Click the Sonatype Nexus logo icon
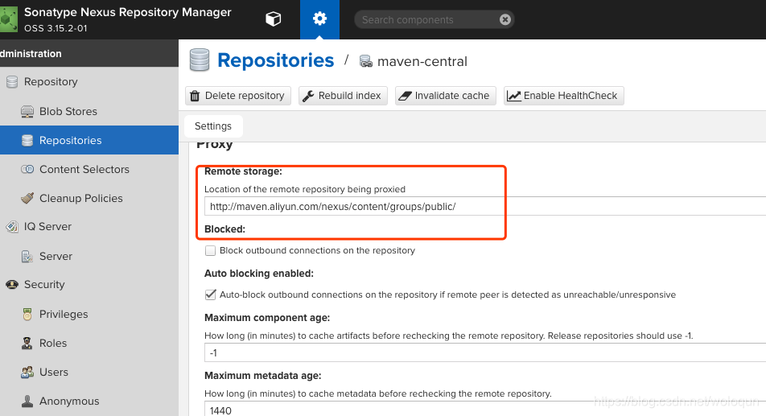This screenshot has width=766, height=416. [8, 19]
